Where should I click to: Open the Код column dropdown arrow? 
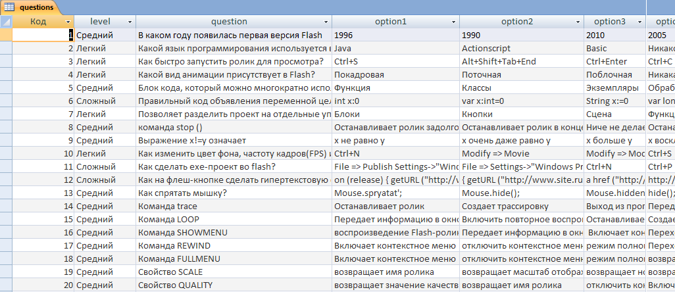(x=68, y=22)
